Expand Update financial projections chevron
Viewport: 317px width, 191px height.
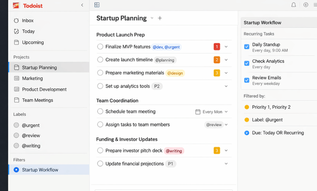click(x=226, y=163)
